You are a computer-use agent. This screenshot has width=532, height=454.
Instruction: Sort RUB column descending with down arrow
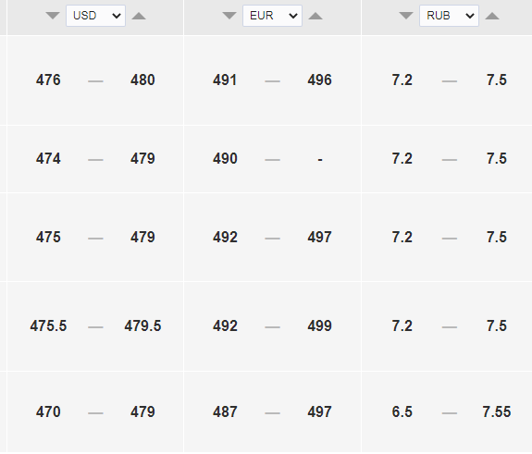pos(406,16)
